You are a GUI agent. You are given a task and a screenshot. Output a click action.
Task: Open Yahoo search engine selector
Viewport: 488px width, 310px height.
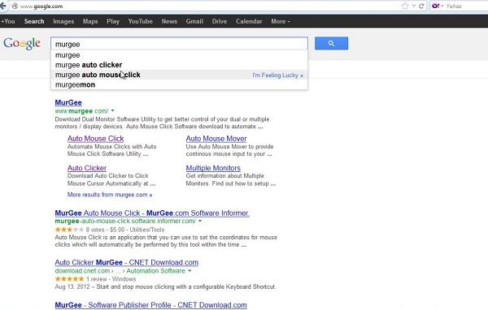[438, 6]
